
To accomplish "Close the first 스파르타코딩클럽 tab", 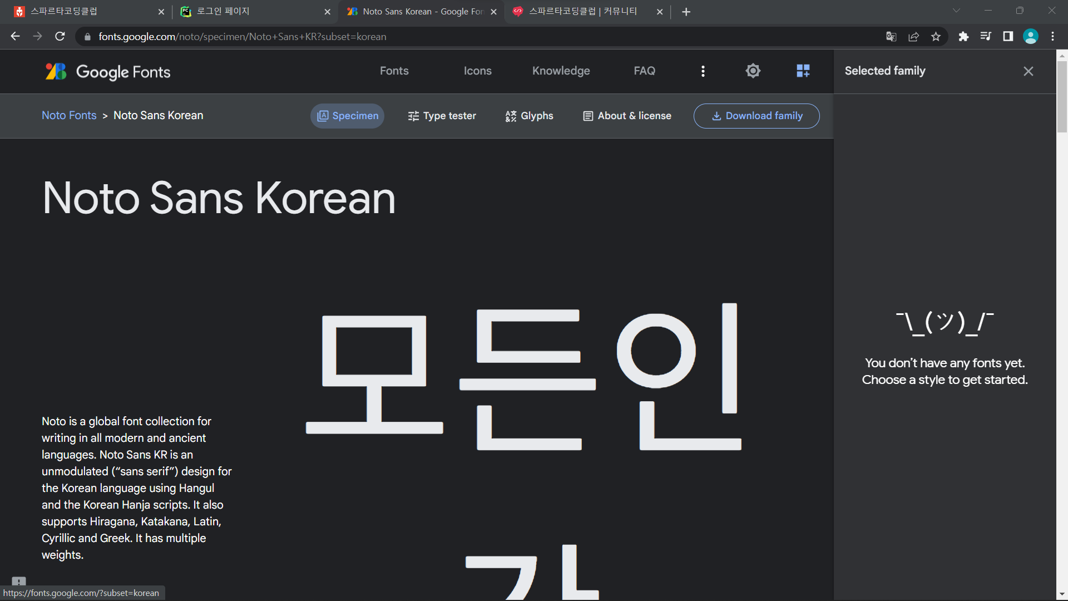I will [x=161, y=12].
